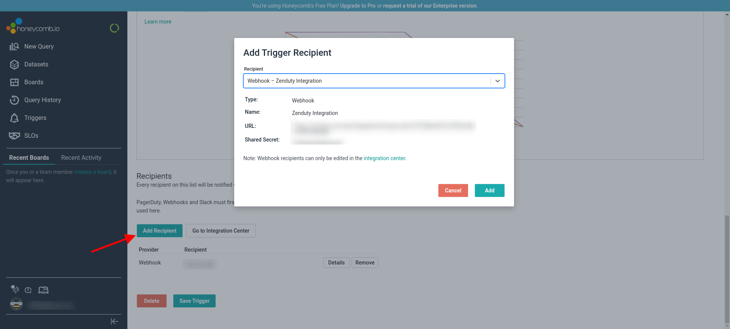View Details for the Webhook recipient
Image resolution: width=730 pixels, height=329 pixels.
[x=336, y=263]
